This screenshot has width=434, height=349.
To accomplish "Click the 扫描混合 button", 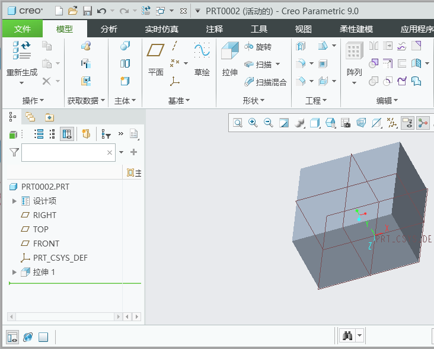I will [266, 82].
